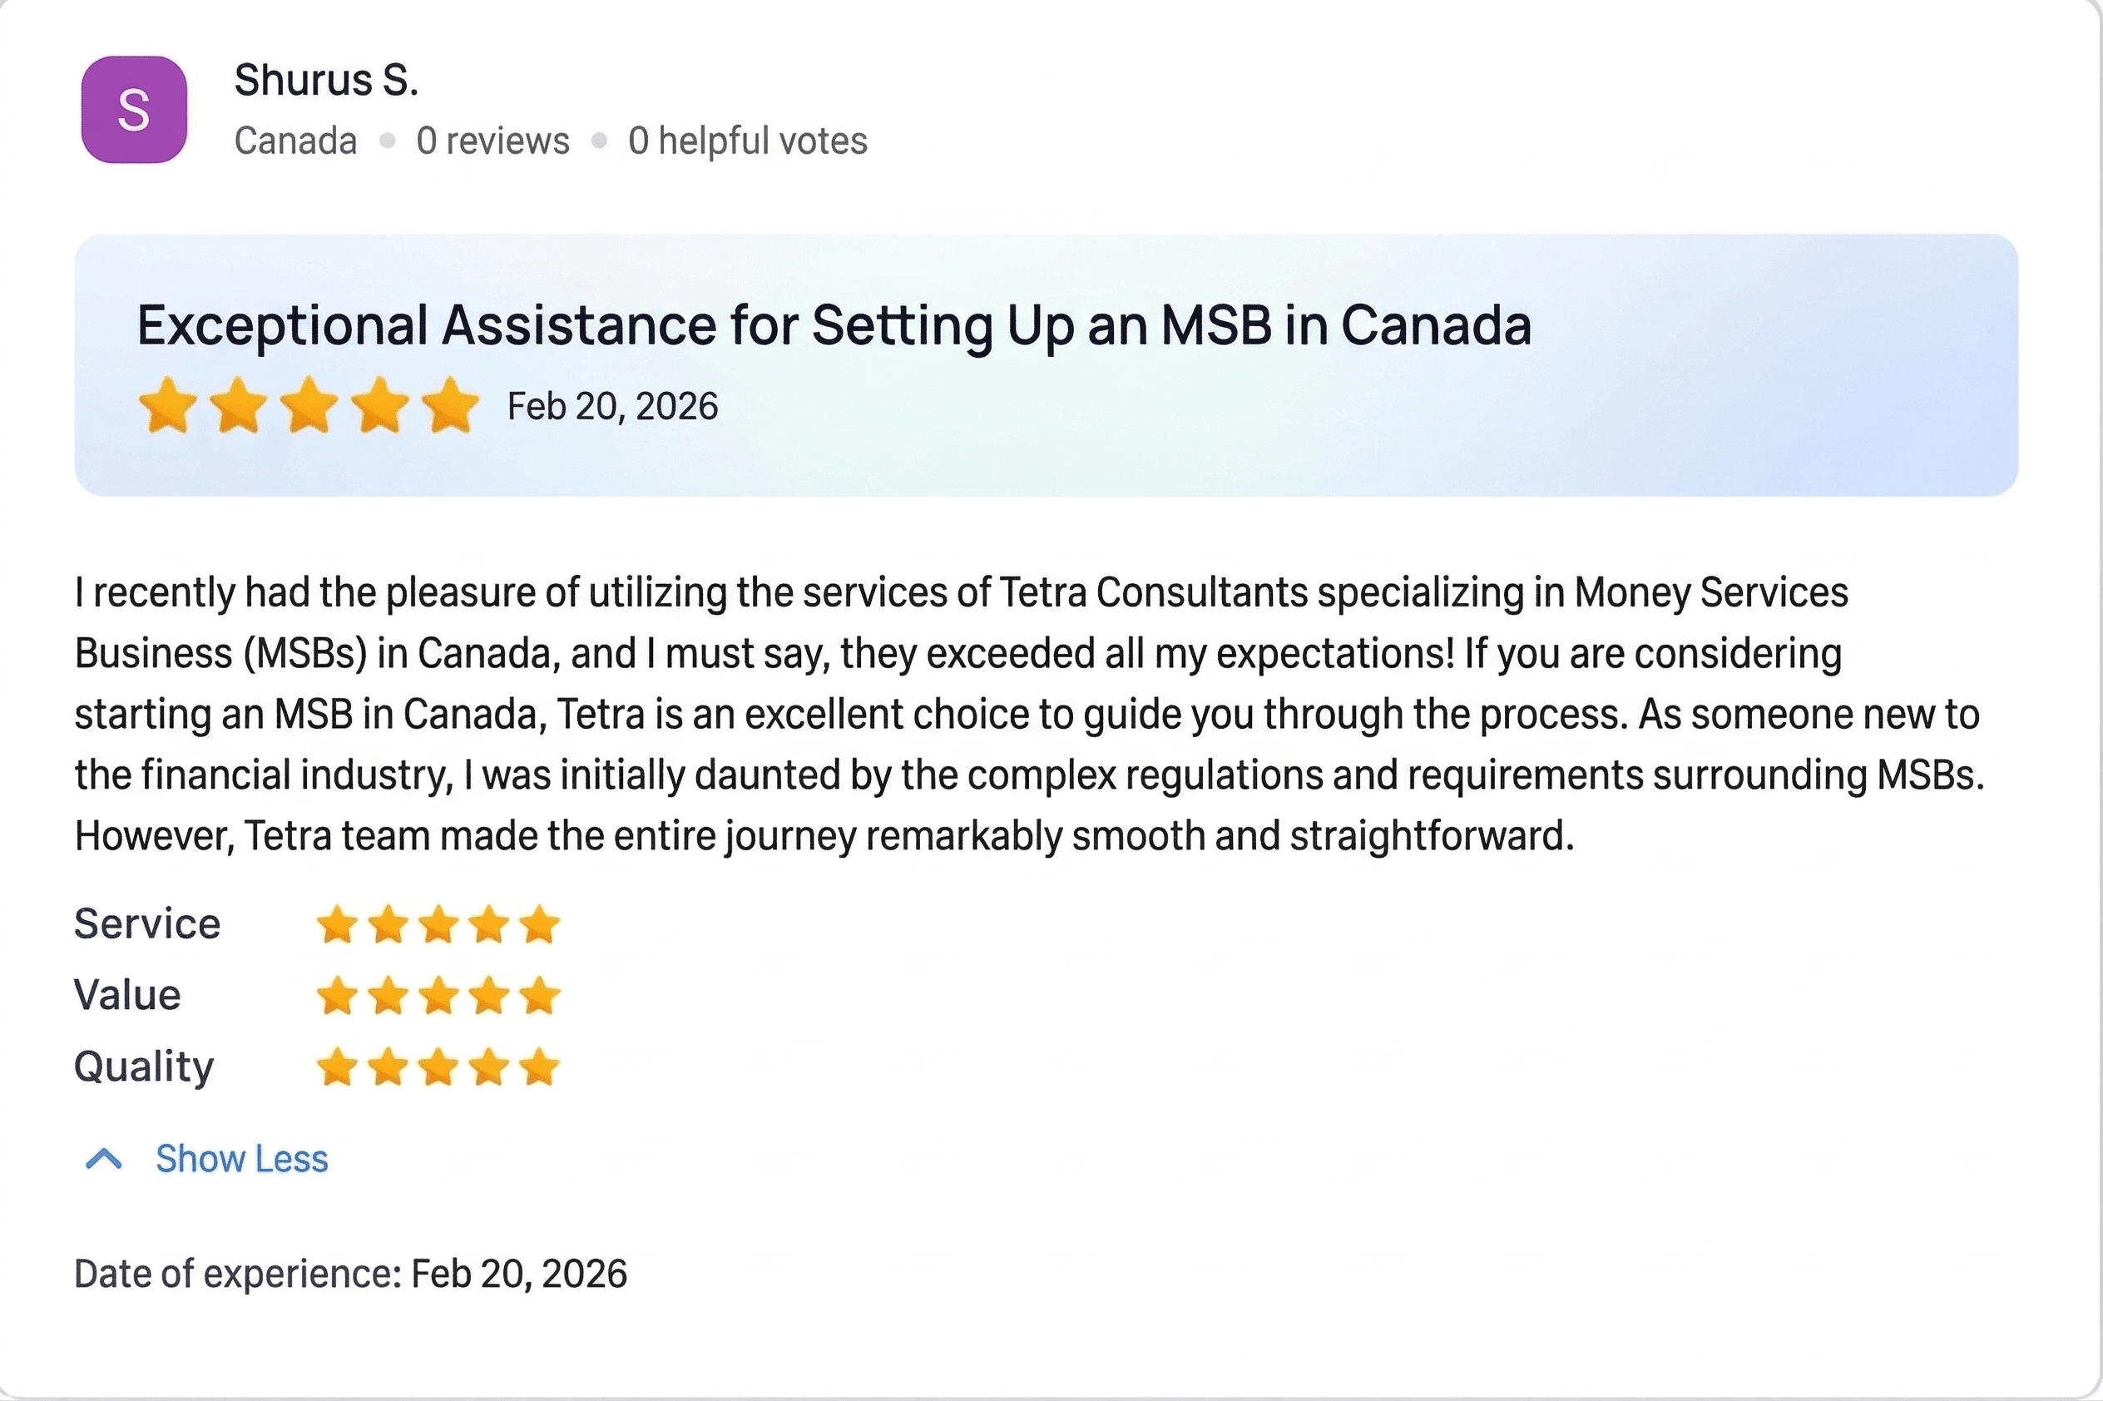This screenshot has width=2103, height=1401.
Task: Click the last Service rating star
Action: 540,925
